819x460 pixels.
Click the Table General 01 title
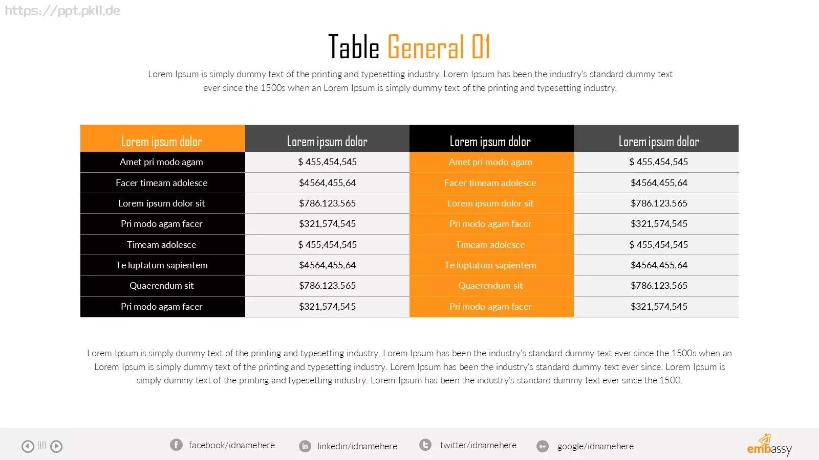[409, 47]
